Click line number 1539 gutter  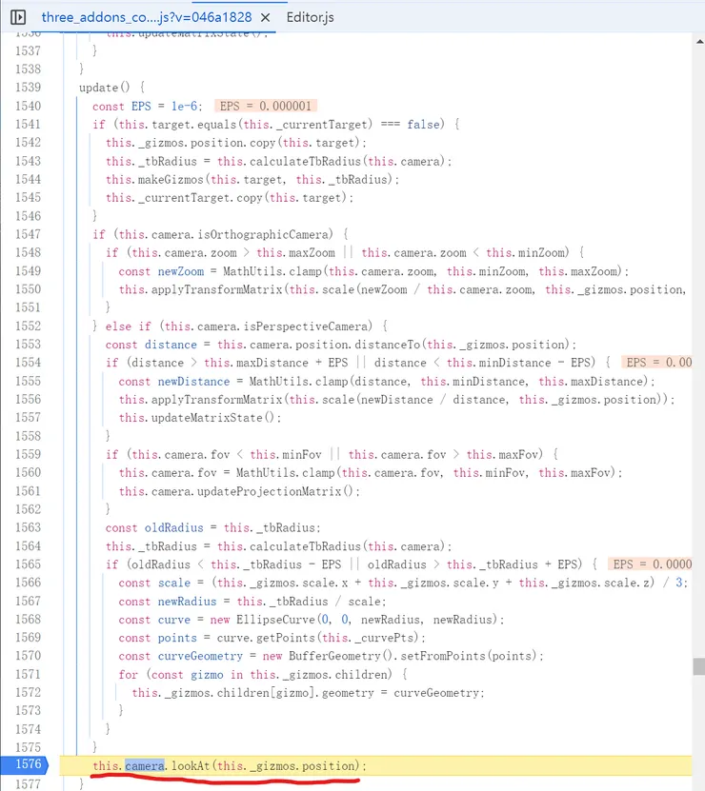click(28, 88)
